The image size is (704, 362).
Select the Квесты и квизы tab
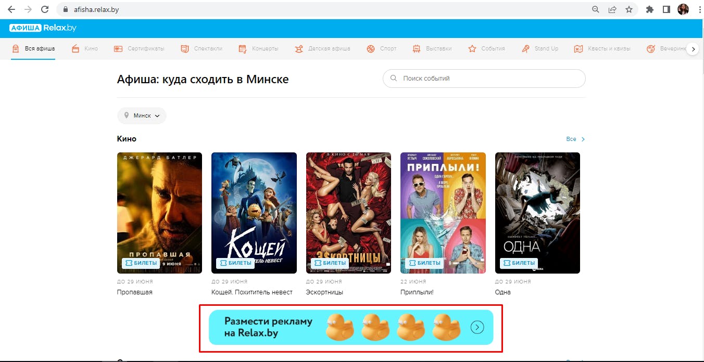point(602,48)
